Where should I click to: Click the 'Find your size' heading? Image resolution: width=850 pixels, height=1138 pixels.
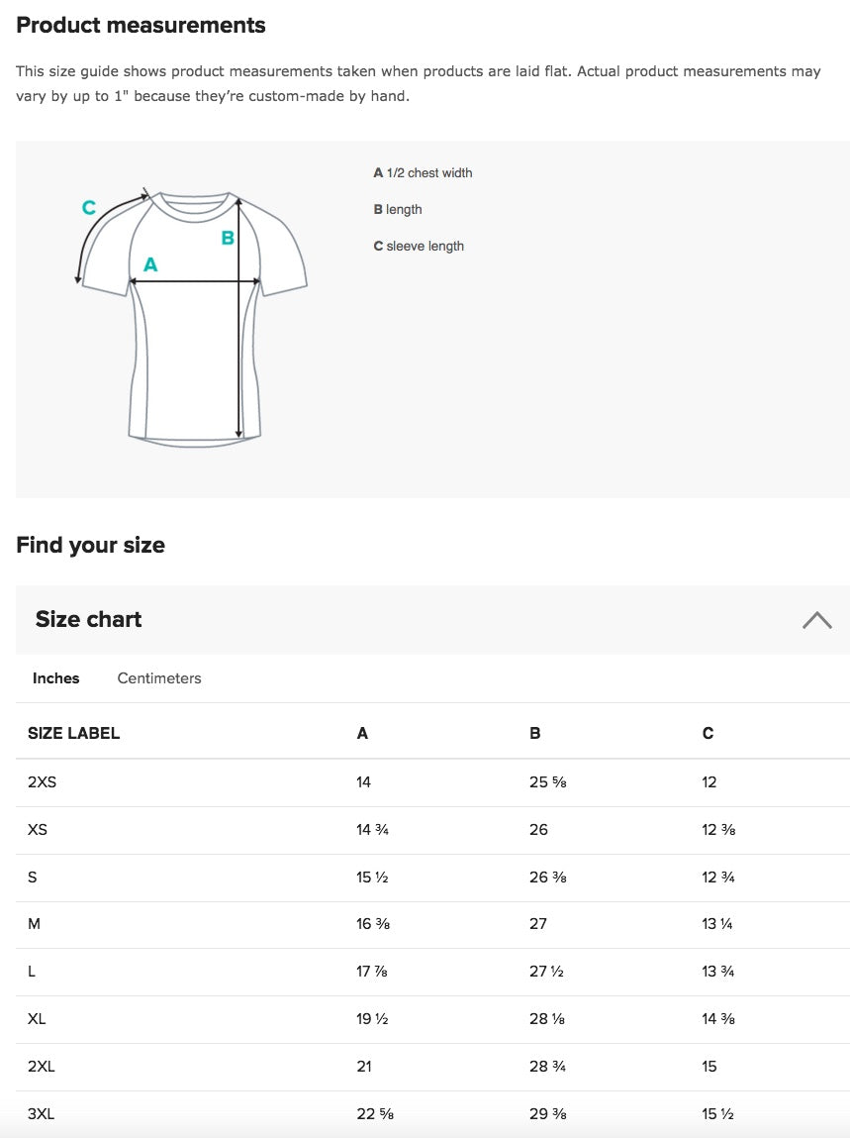tap(90, 546)
